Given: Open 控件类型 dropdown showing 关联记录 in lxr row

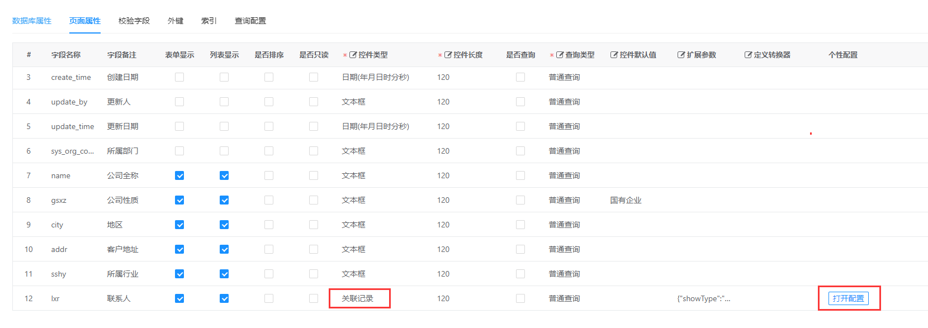Looking at the screenshot, I should point(358,298).
